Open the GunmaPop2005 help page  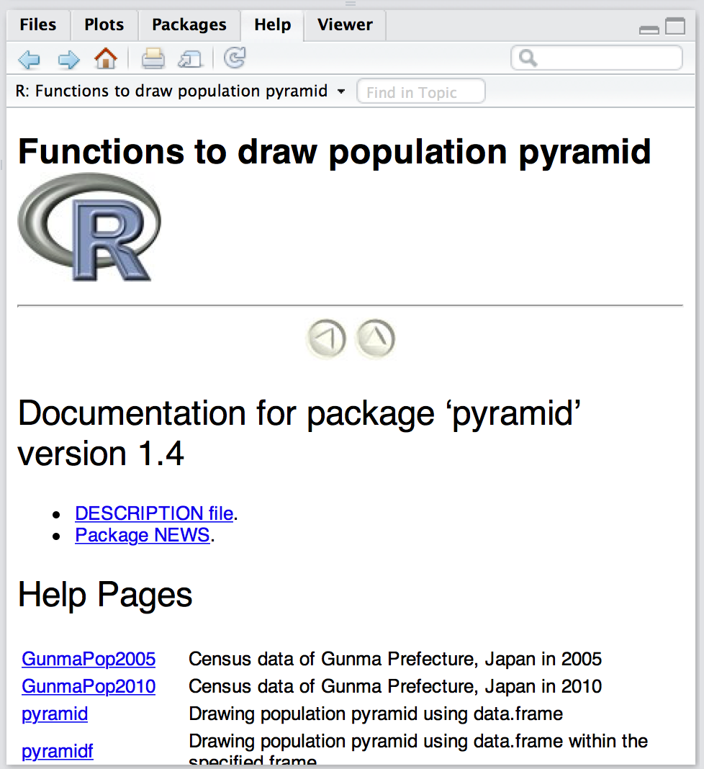pyautogui.click(x=89, y=659)
